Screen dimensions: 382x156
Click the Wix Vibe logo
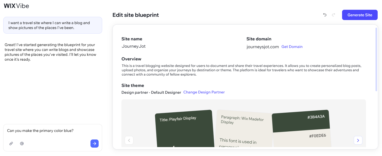pos(16,6)
